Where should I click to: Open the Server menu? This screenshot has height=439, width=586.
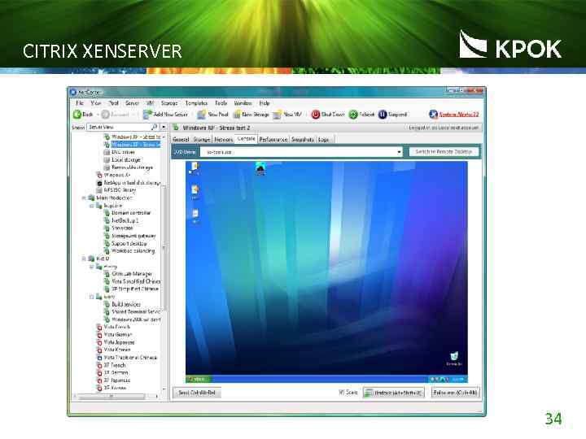pyautogui.click(x=132, y=103)
